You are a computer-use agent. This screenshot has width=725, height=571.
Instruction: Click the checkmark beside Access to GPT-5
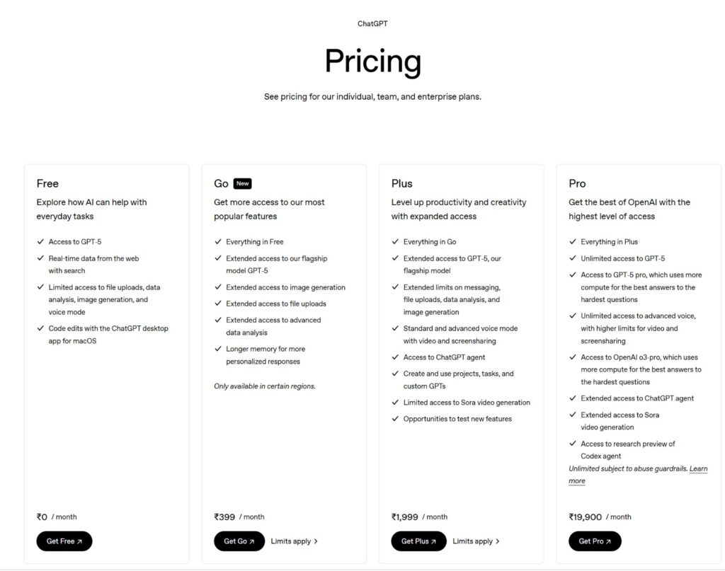[41, 242]
